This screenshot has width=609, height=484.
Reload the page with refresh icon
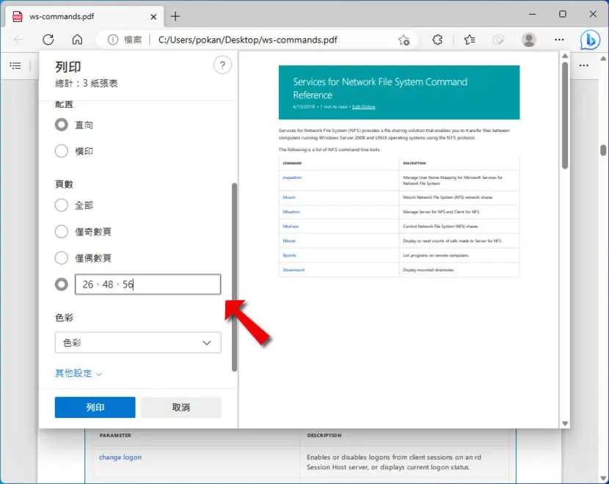coord(48,40)
